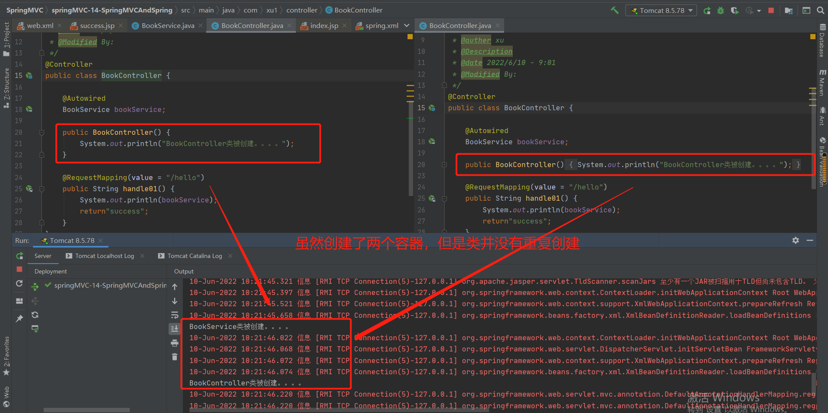Click the SpringMVC breadcrumb
Screen dimensions: 828x413
(x=25, y=10)
